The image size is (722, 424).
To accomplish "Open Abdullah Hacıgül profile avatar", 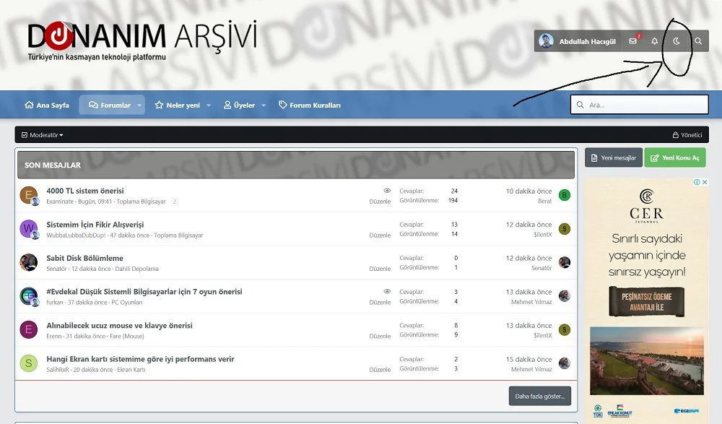I will (546, 41).
